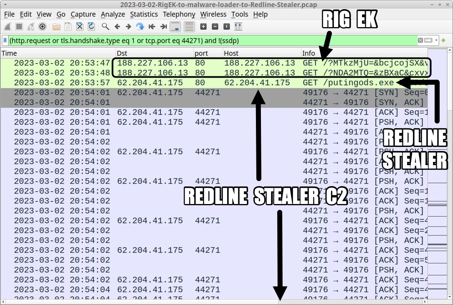Jump to the last packet
This screenshot has height=305, width=453.
(x=164, y=27)
